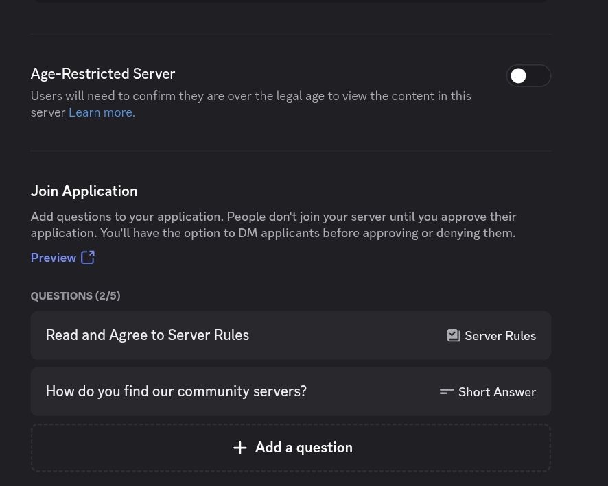
Task: Open the Server Rules question type selector
Action: click(x=491, y=335)
